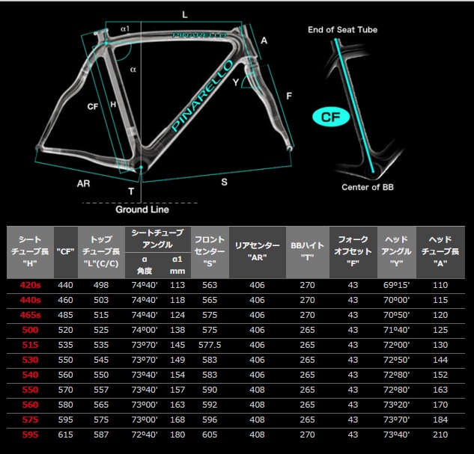Image resolution: width=474 pixels, height=454 pixels.
Task: Select the トップチューブ長 "L"(C/C) header
Action: 101,252
